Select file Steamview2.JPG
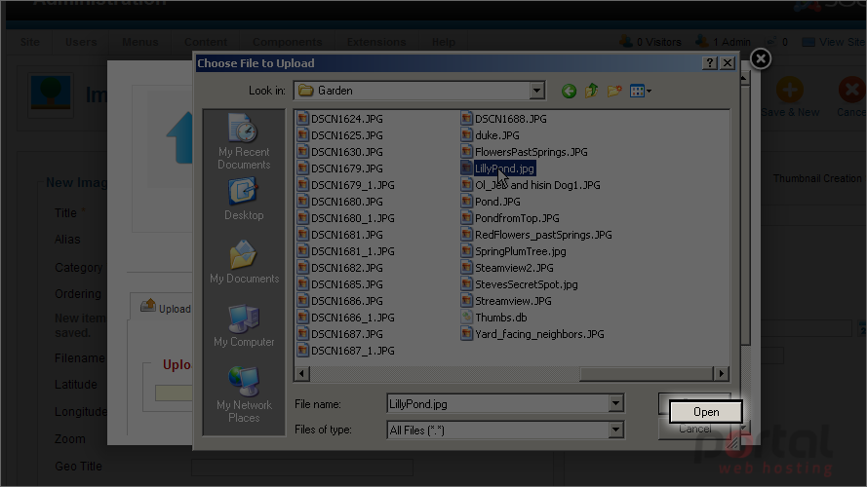This screenshot has width=867, height=487. pos(507,268)
